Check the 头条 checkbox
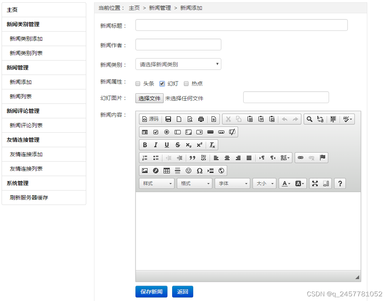The width and height of the screenshot is (388, 301). [x=138, y=84]
